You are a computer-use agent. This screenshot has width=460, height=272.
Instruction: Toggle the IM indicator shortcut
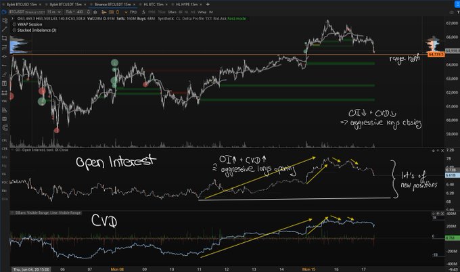click(211, 12)
